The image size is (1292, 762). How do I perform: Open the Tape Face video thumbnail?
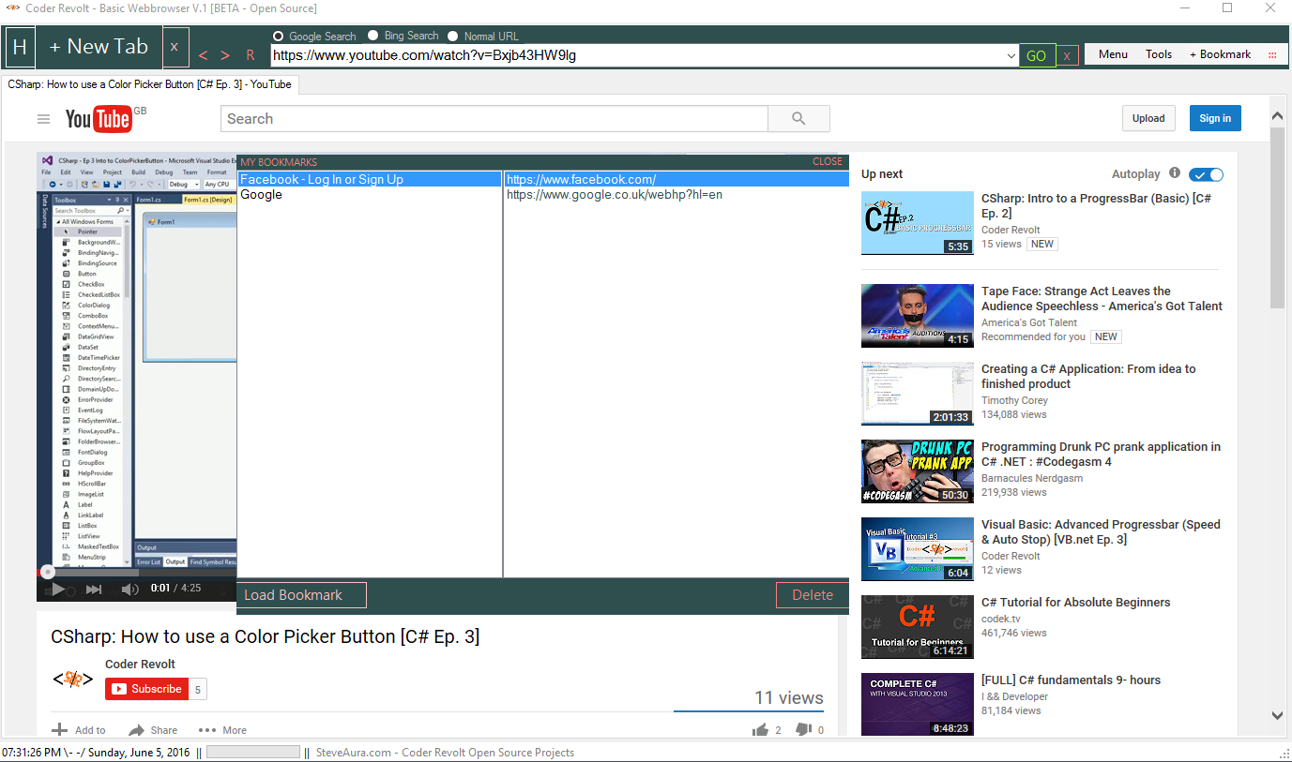[x=917, y=316]
